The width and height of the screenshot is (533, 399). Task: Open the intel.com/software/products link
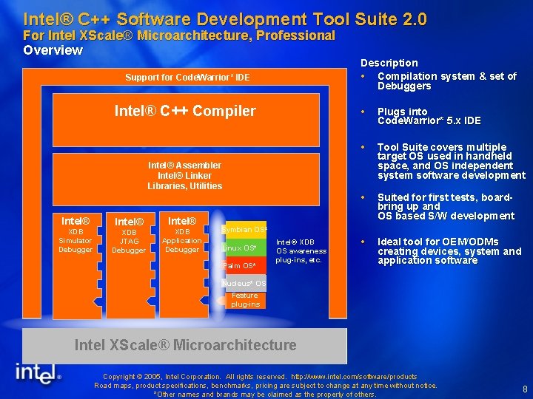tap(354, 377)
